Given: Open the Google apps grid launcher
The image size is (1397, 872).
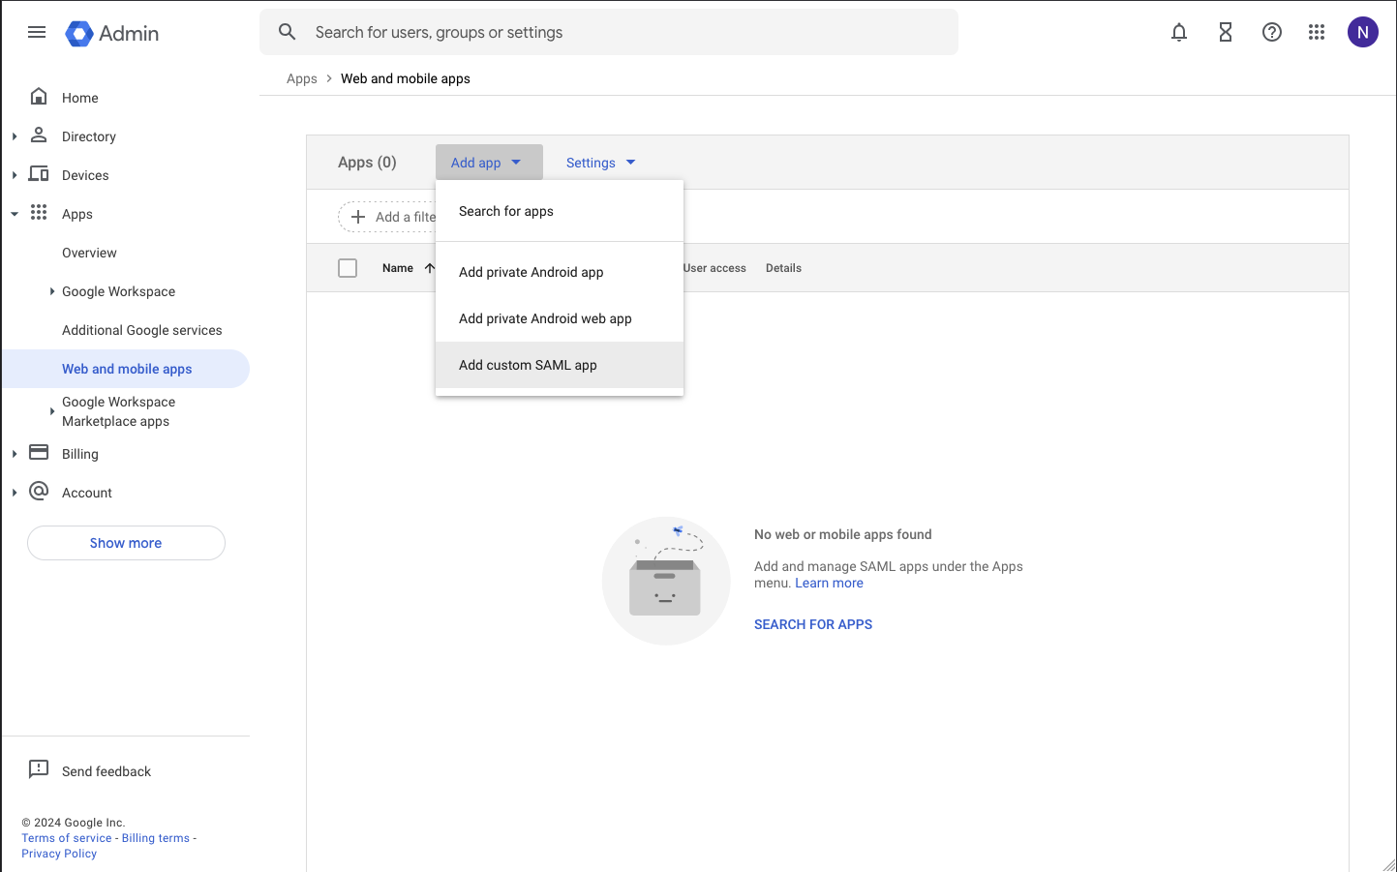Looking at the screenshot, I should click(1316, 32).
